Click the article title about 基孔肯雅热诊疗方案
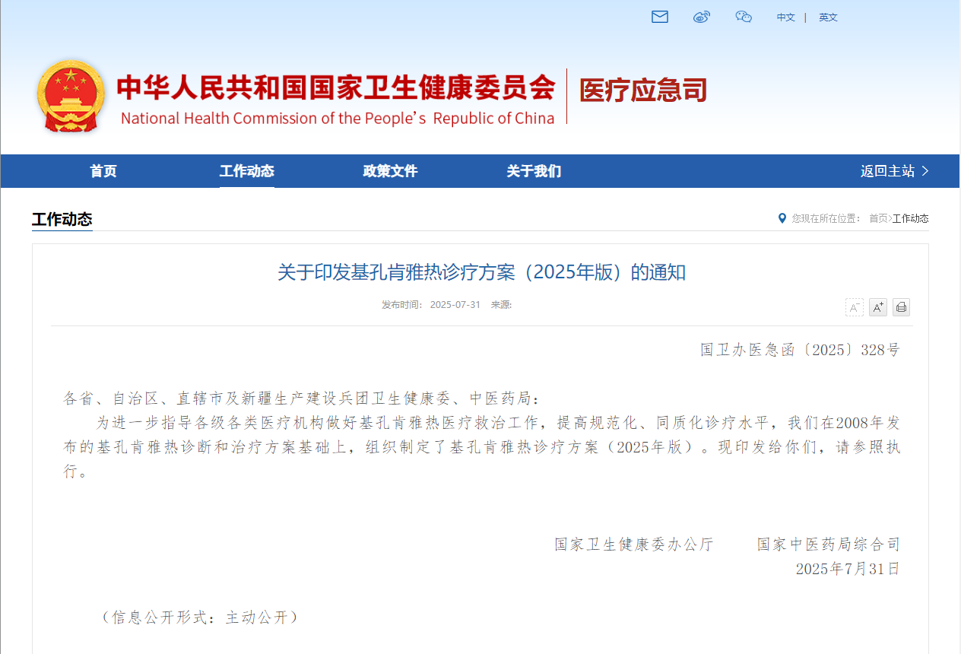This screenshot has height=654, width=961. point(481,272)
